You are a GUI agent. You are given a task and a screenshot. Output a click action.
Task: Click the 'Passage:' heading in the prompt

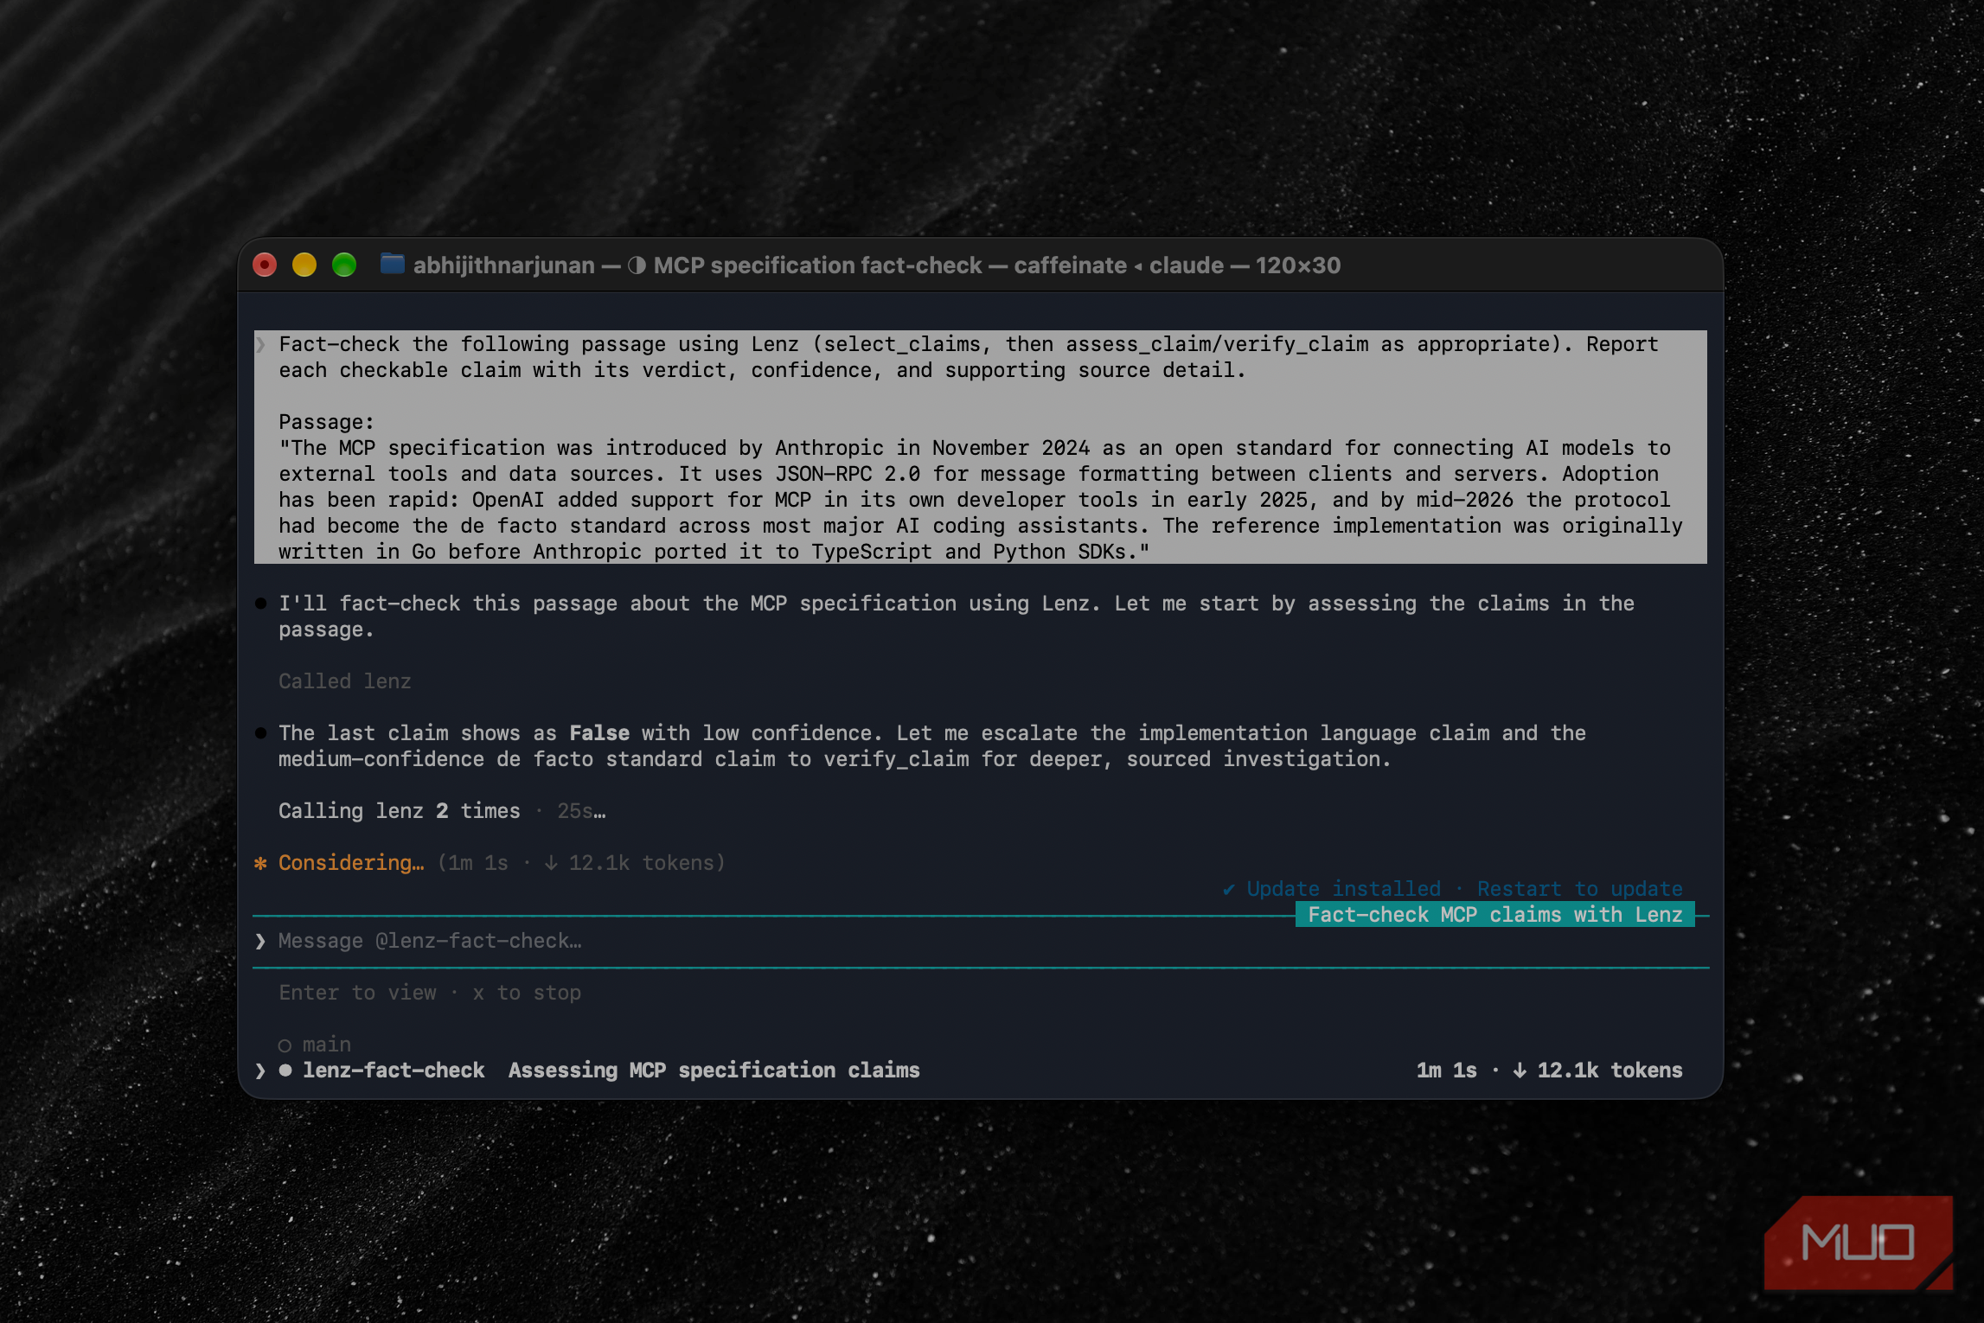326,422
